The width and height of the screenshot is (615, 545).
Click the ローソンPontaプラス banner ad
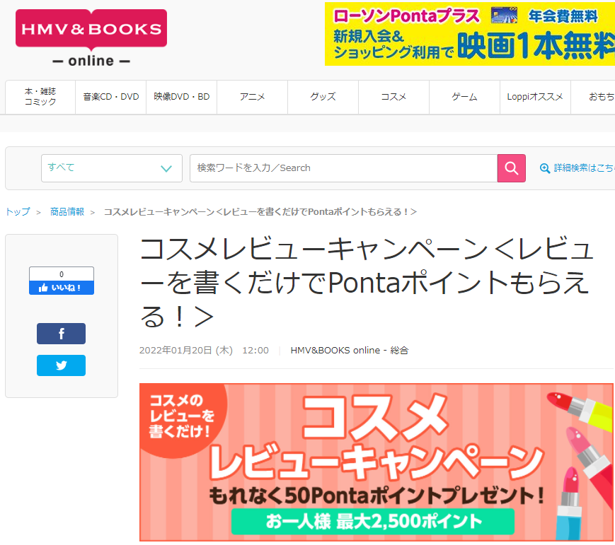point(470,34)
